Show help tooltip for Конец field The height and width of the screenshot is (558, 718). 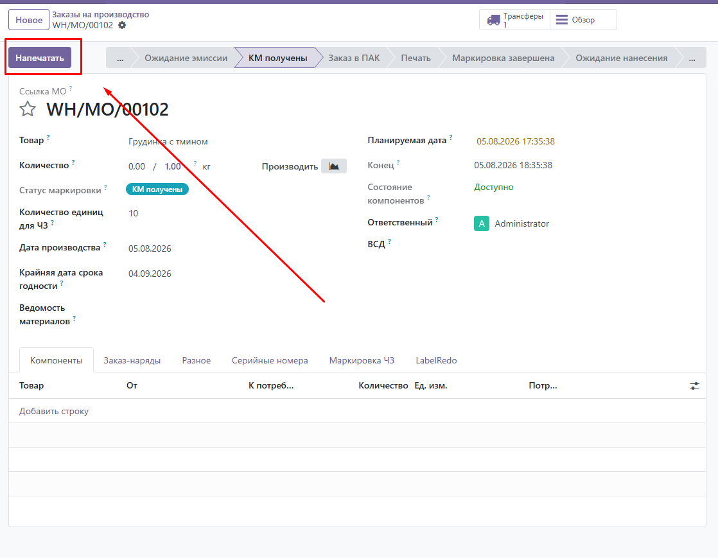coord(398,162)
